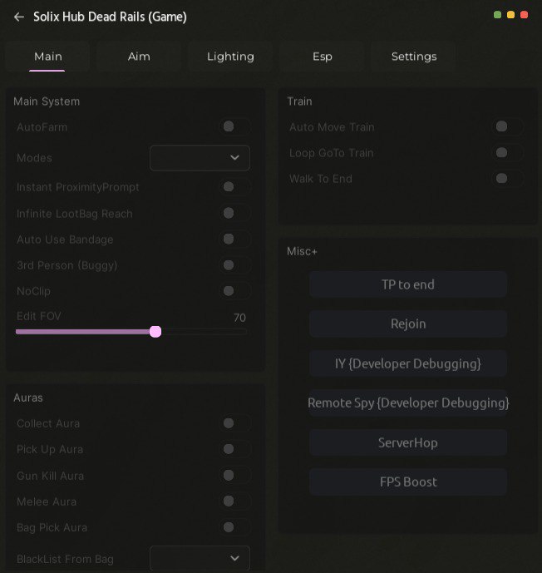Expand the BlackList From Bag dropdown
The image size is (542, 573).
click(200, 558)
